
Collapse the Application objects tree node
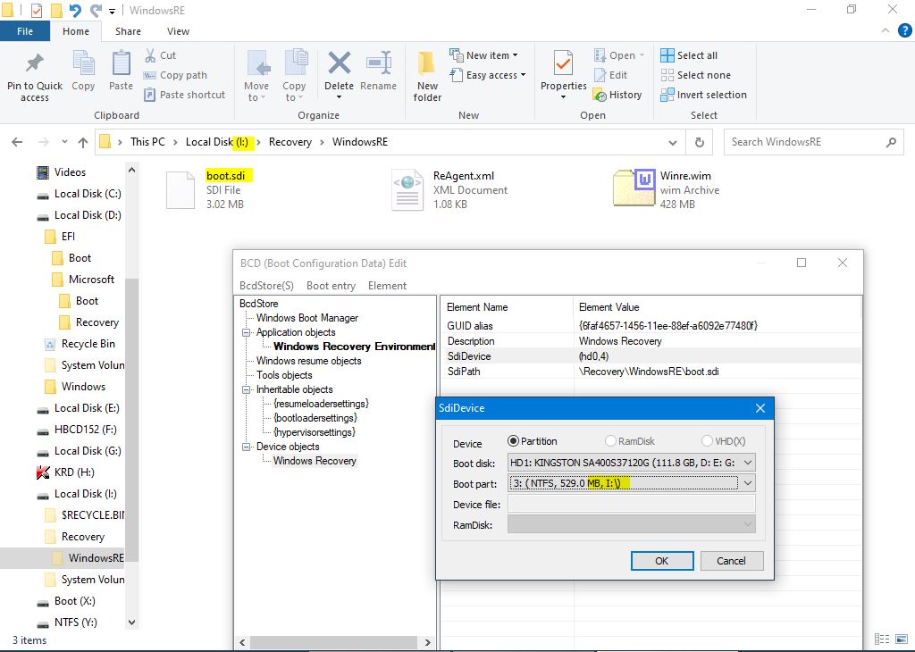coord(246,332)
